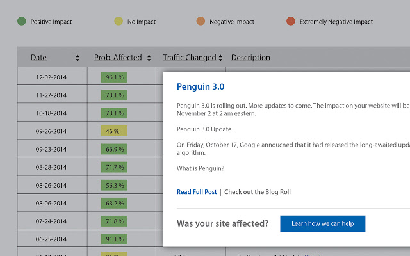Click the Description column header

(x=250, y=58)
